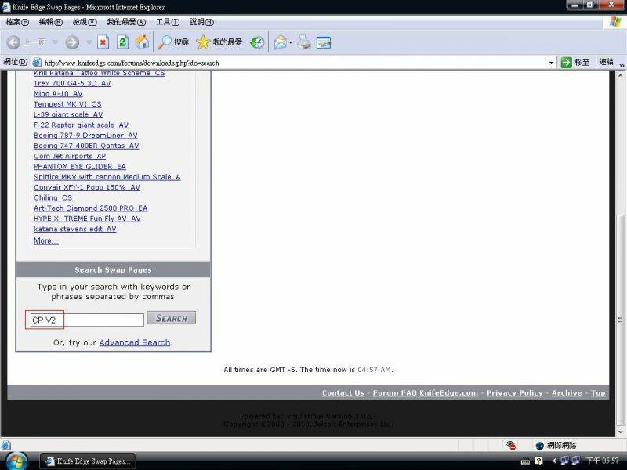Open the Archive footer link
Image resolution: width=627 pixels, height=470 pixels.
point(567,393)
